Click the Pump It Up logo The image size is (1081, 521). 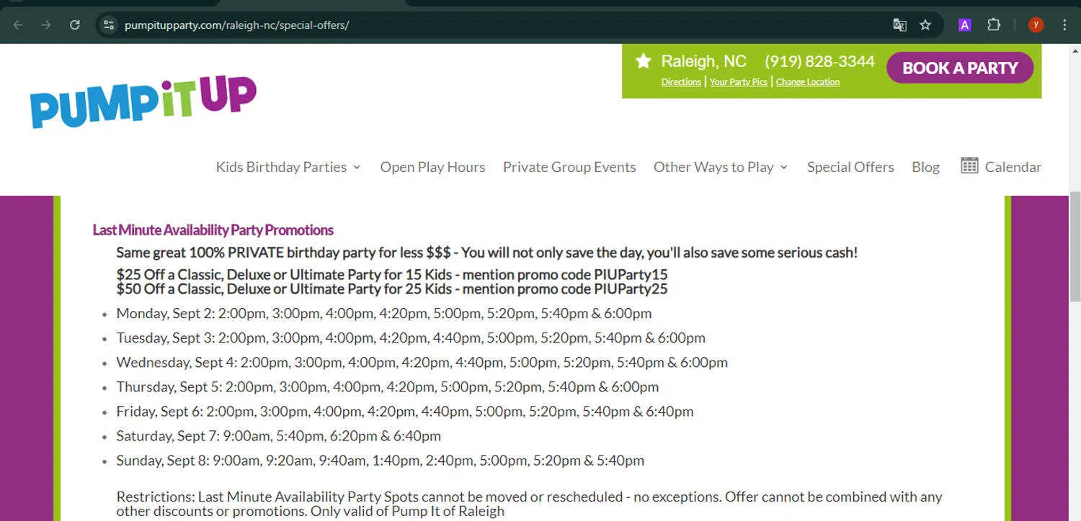(x=143, y=101)
